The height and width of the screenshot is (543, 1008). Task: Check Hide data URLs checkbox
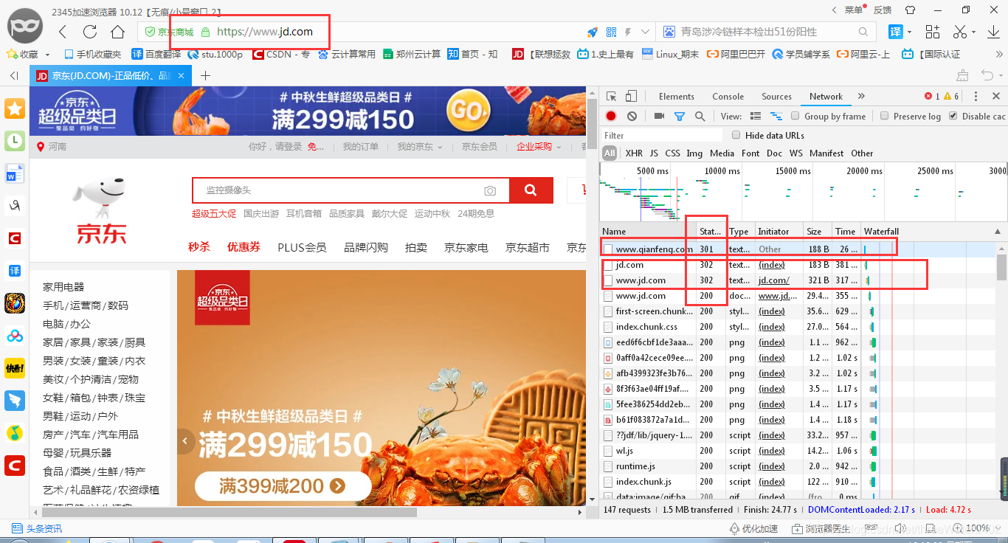tap(736, 135)
